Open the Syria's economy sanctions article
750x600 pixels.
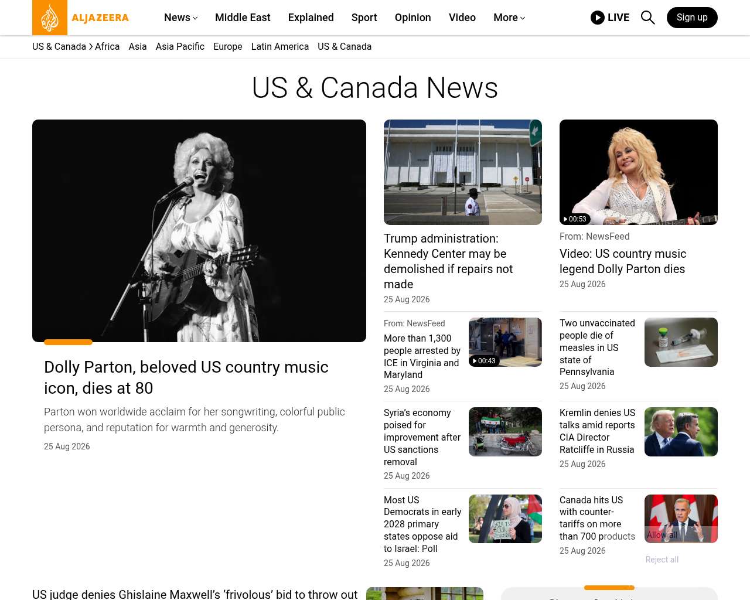pyautogui.click(x=422, y=437)
